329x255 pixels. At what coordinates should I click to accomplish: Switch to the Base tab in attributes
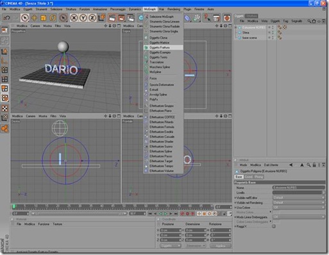(239, 177)
